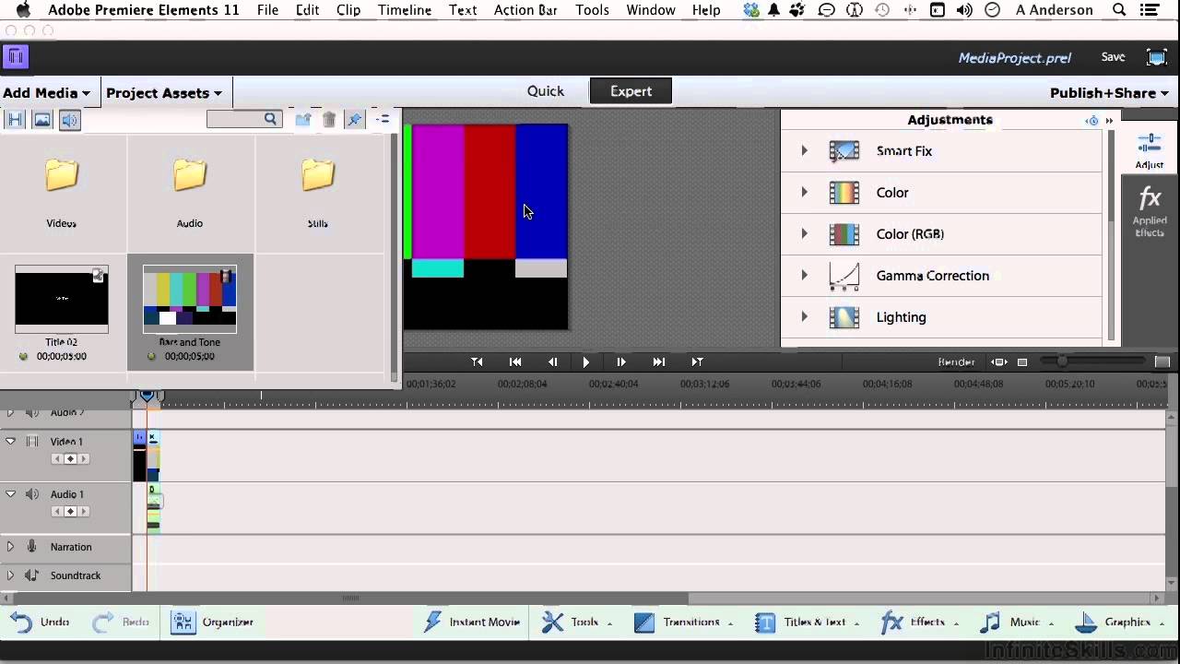The image size is (1180, 664).
Task: Open the Add Media dropdown
Action: [x=46, y=92]
